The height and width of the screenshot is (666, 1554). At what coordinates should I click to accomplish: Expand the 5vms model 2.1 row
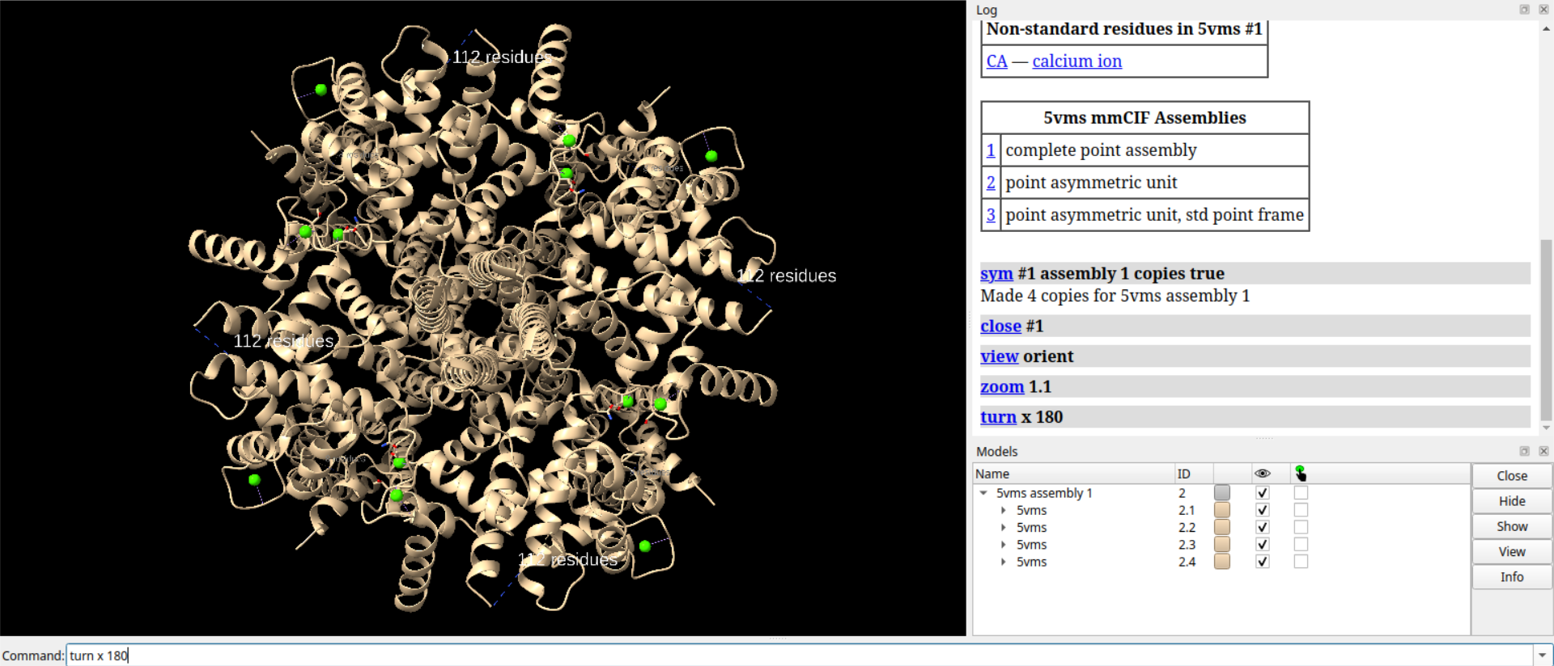1004,510
